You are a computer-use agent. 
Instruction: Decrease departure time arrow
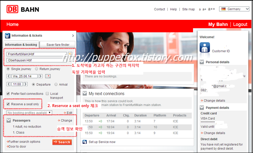pyautogui.click(x=9, y=84)
